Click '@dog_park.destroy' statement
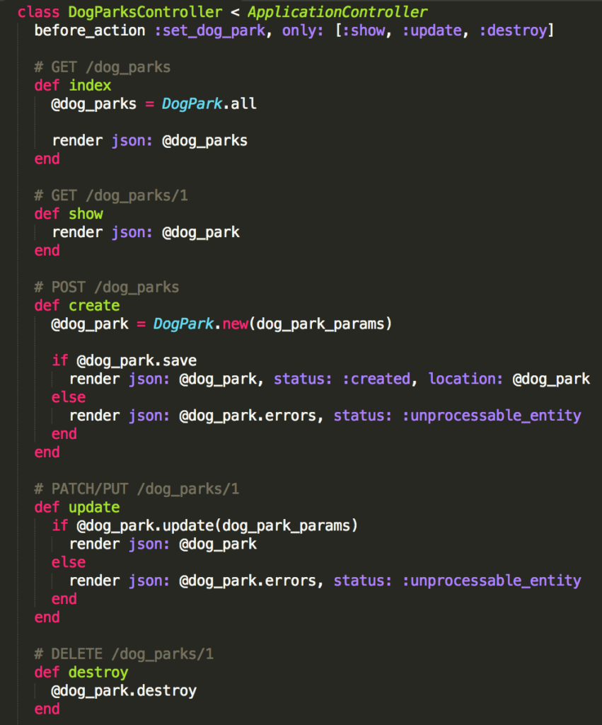Viewport: 602px width, 725px height. [x=124, y=691]
